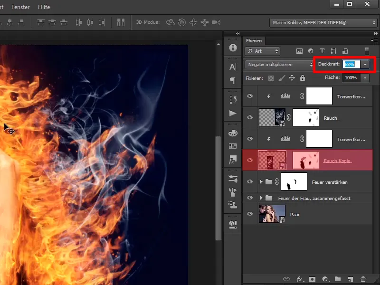This screenshot has width=380, height=285.
Task: Open the Negativ multiplizieren blend mode dropdown
Action: (279, 65)
